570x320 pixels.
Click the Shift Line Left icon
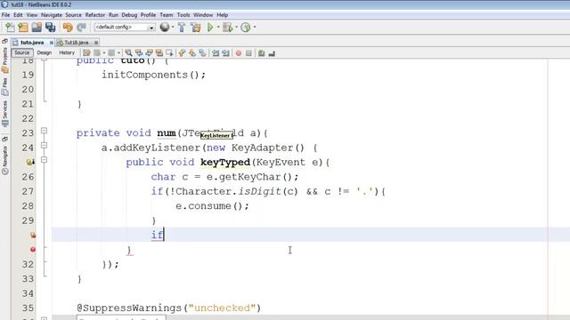click(216, 53)
